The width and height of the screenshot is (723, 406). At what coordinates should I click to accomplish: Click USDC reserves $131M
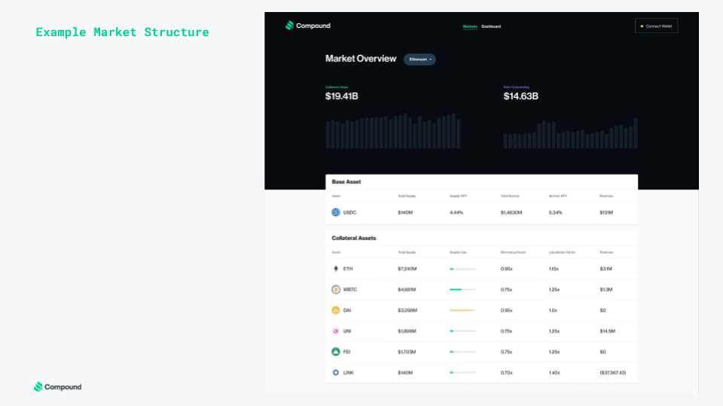coord(606,213)
